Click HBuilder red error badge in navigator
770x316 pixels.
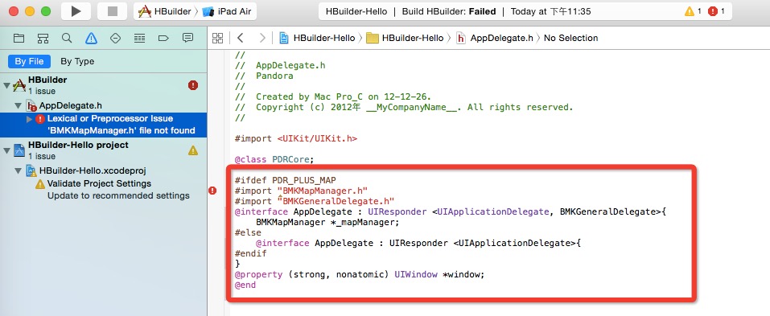coord(193,85)
